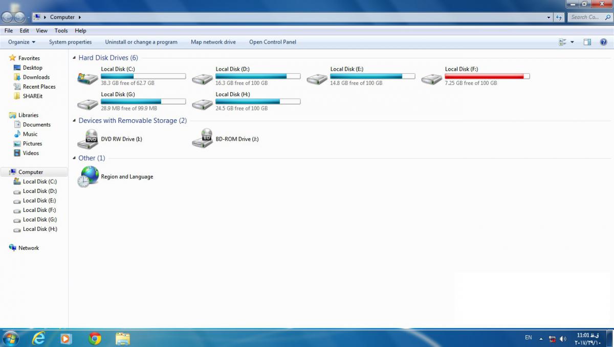The image size is (614, 347).
Task: Collapse the Devices with Removable Storage group
Action: [x=75, y=121]
